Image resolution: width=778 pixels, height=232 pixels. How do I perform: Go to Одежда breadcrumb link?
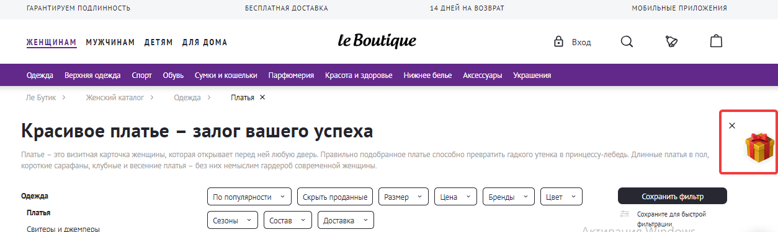point(187,98)
